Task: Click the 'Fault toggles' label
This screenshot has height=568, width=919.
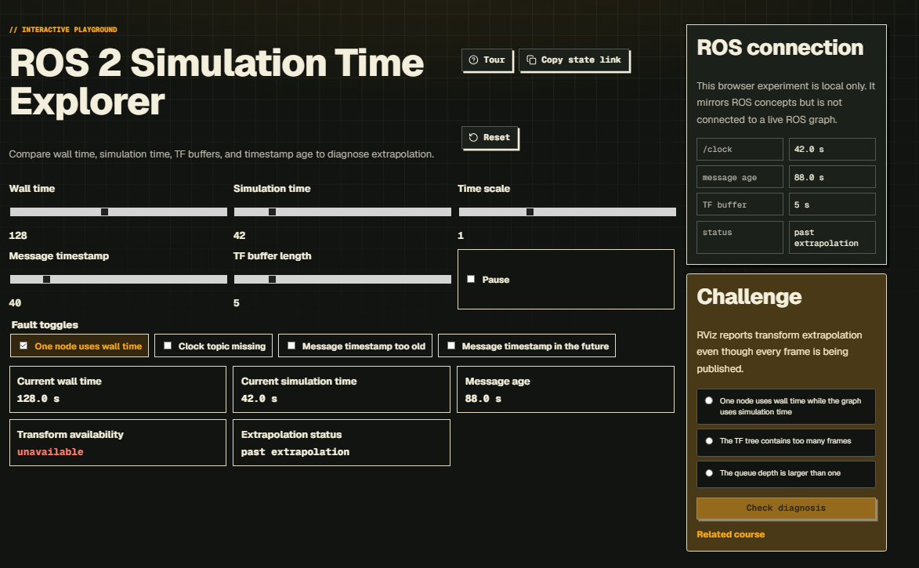Action: click(45, 324)
